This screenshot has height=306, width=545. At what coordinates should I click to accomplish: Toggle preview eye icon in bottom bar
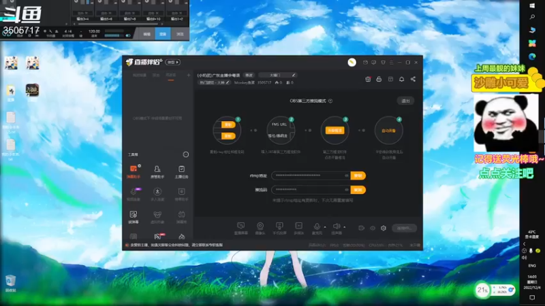click(x=373, y=228)
